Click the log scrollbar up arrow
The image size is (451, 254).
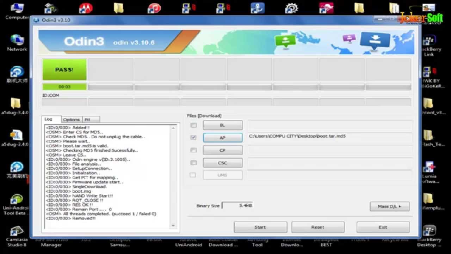[173, 128]
